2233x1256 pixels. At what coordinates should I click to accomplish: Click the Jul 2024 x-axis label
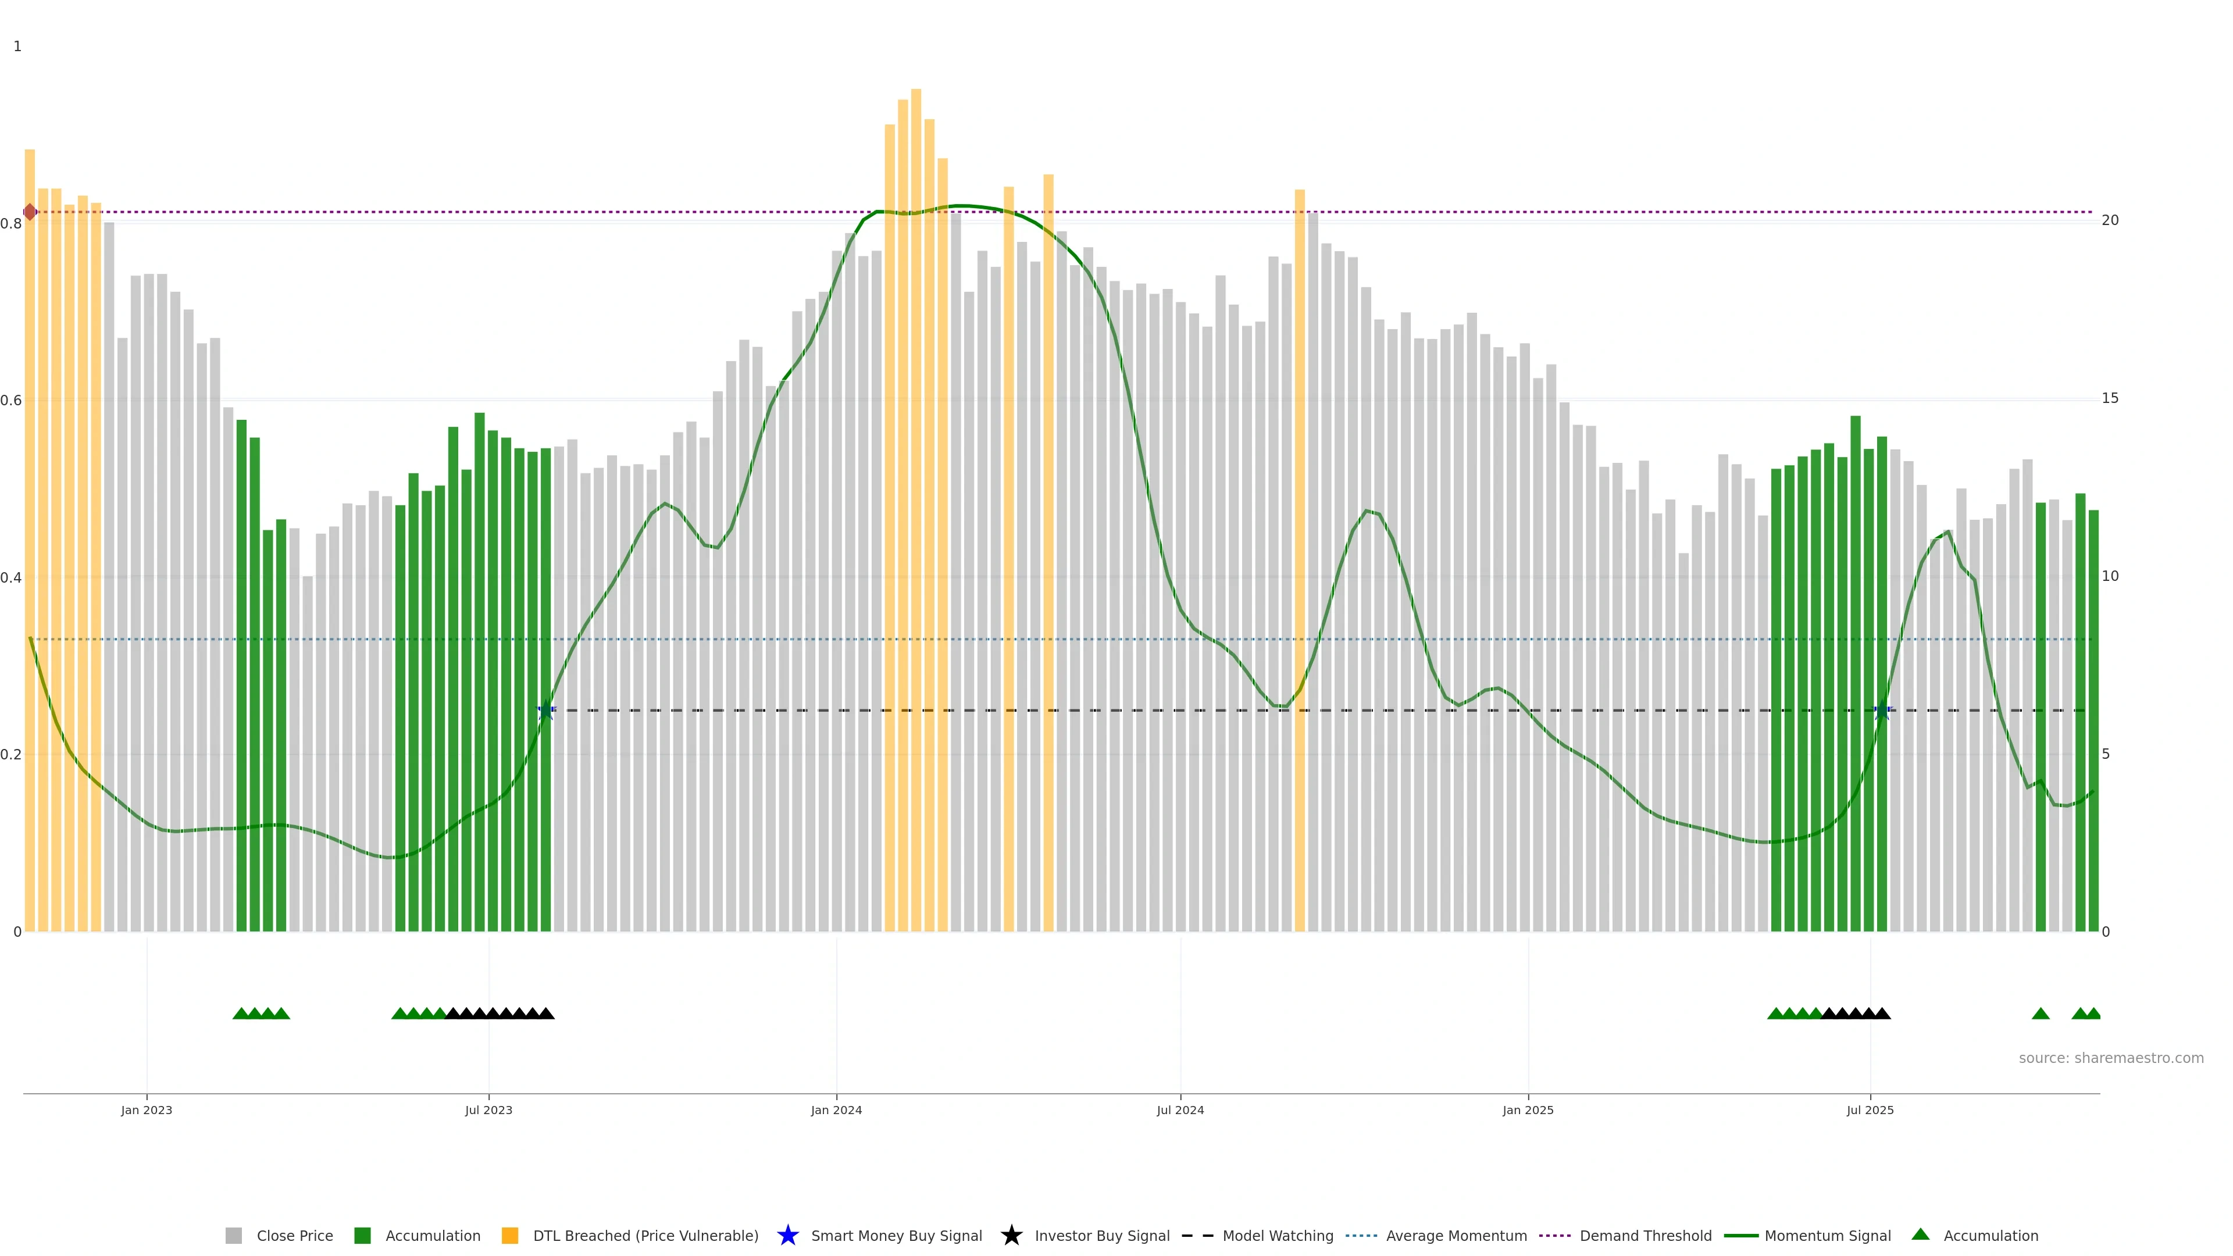tap(1180, 1111)
